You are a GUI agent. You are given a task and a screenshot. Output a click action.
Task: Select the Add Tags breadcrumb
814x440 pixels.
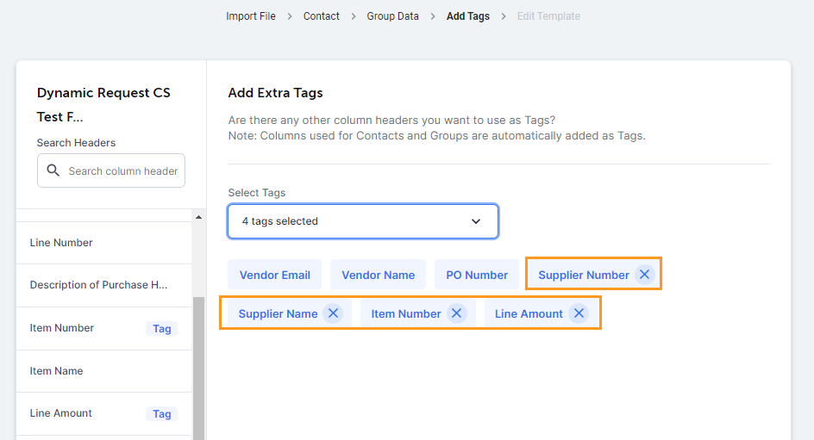pos(467,16)
